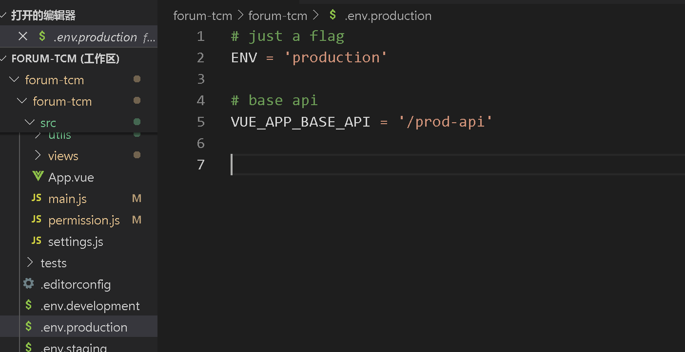Click first forum-tcm breadcrumb segment

[203, 16]
